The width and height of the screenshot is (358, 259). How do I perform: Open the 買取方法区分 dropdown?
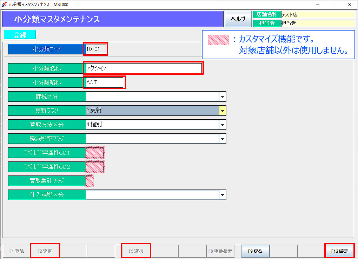coord(223,125)
